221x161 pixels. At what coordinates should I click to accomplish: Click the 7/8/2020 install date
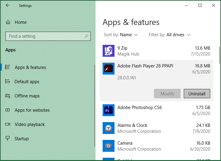pos(201,131)
